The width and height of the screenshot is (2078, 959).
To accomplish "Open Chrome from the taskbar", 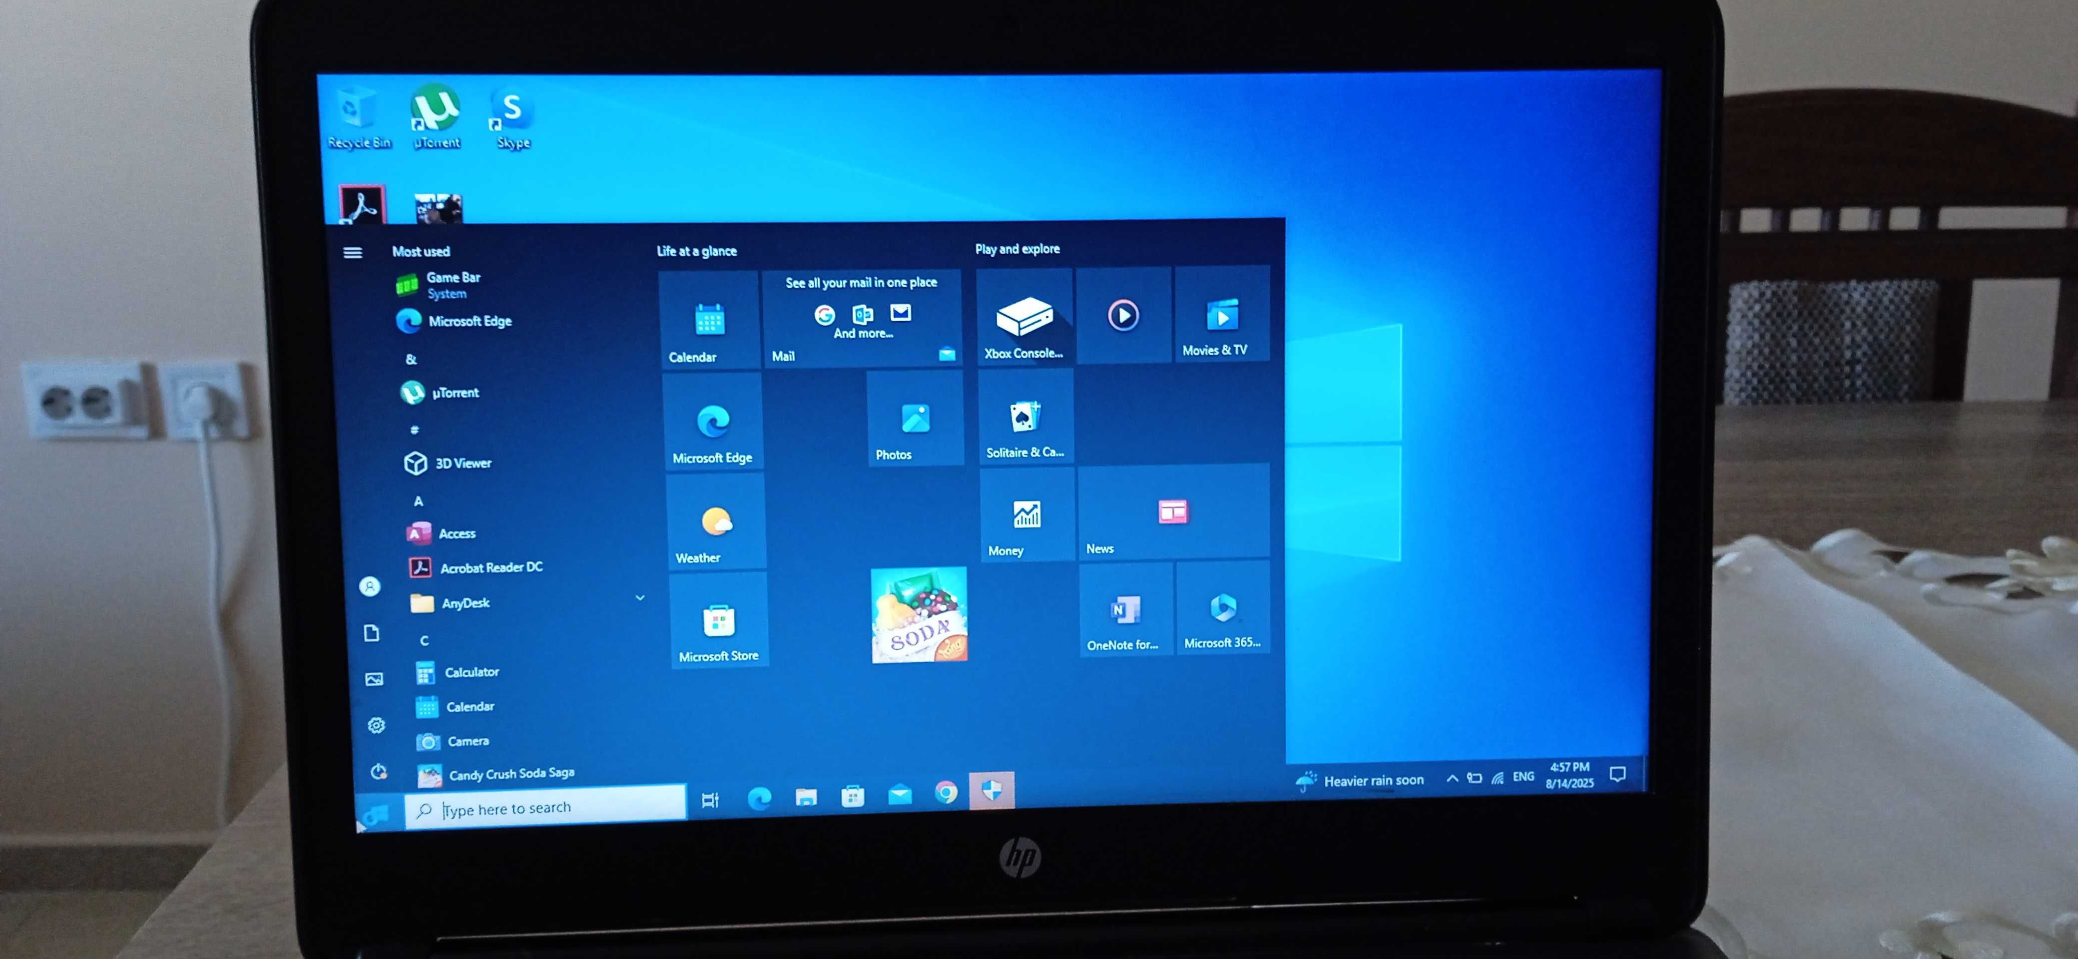I will (x=946, y=793).
